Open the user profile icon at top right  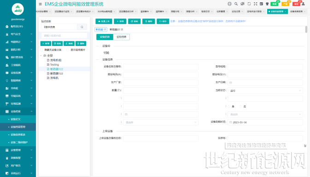click(x=303, y=4)
